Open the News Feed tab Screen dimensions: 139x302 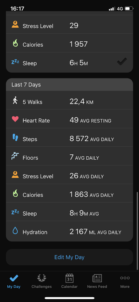(x=97, y=281)
